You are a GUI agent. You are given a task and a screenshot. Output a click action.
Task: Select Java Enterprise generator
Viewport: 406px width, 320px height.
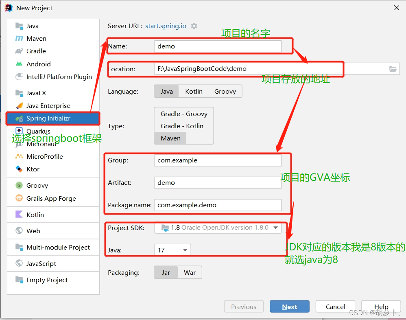click(53, 106)
